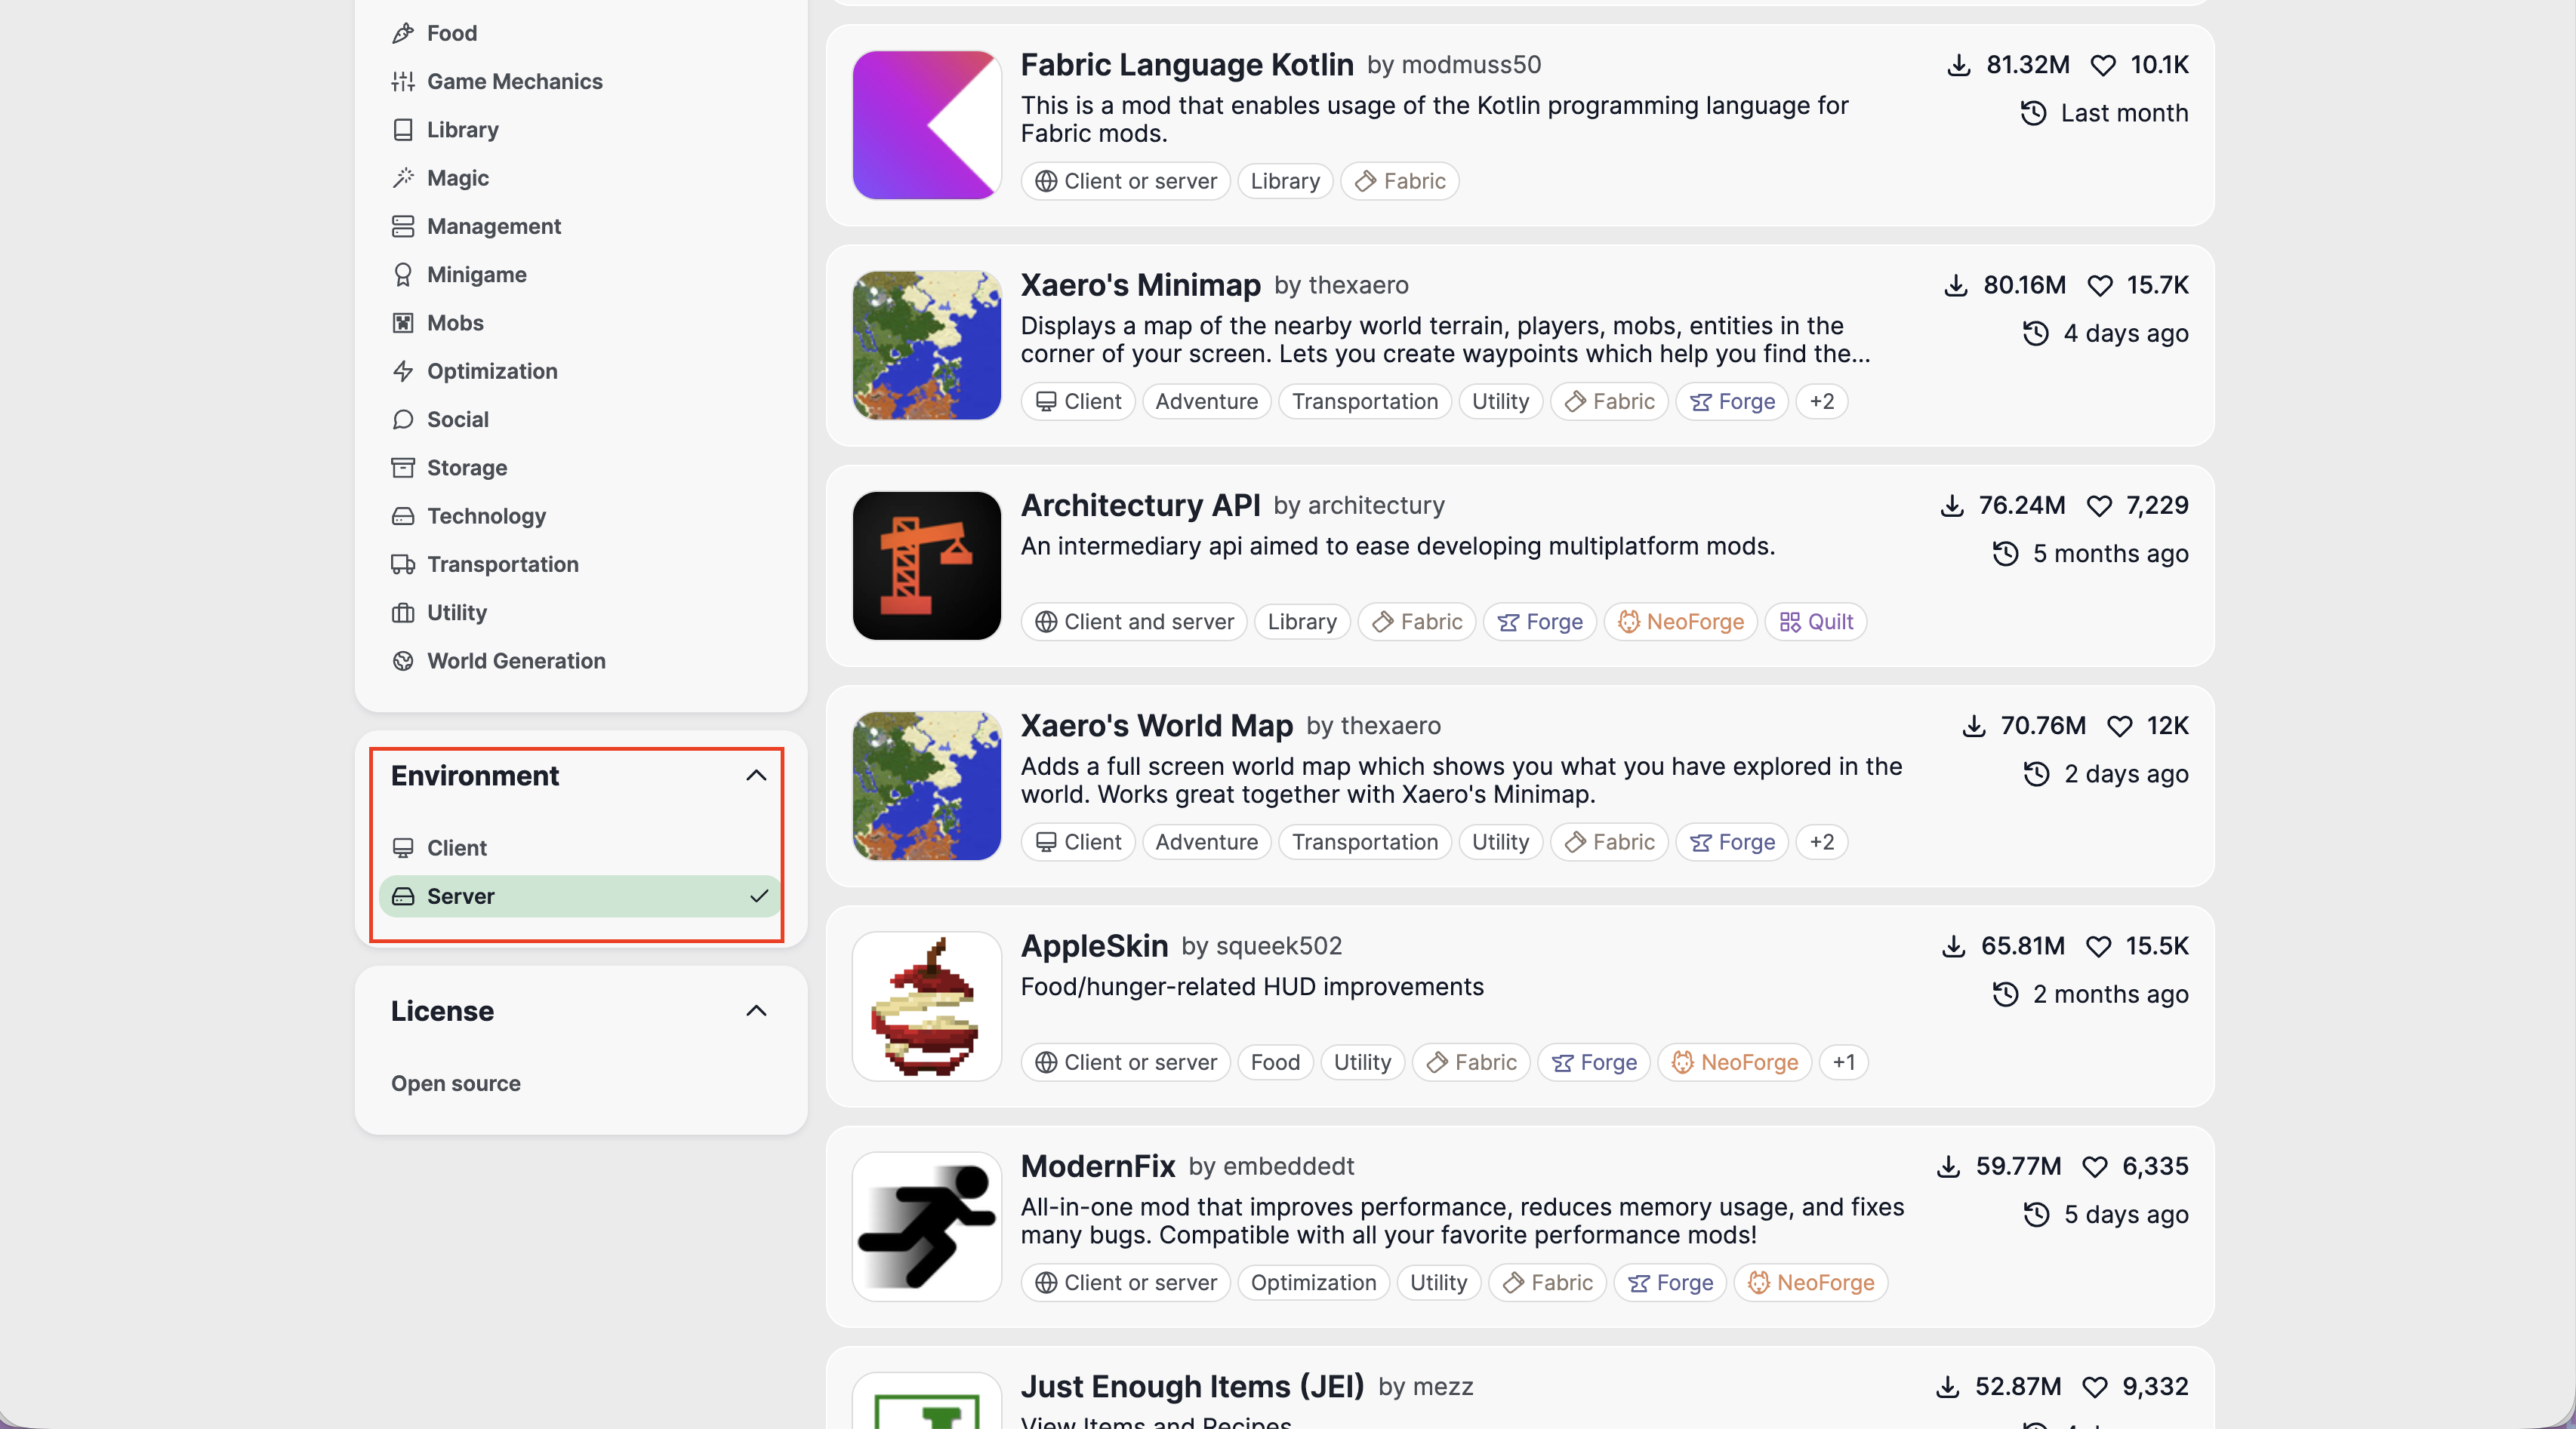Image resolution: width=2576 pixels, height=1429 pixels.
Task: Open the Architectury API crane icon
Action: pyautogui.click(x=927, y=566)
